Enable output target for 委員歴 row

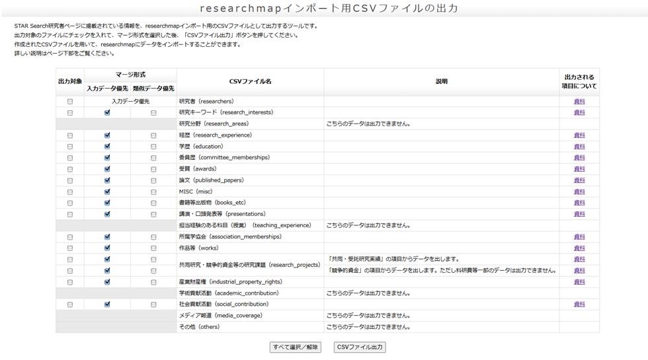point(70,158)
